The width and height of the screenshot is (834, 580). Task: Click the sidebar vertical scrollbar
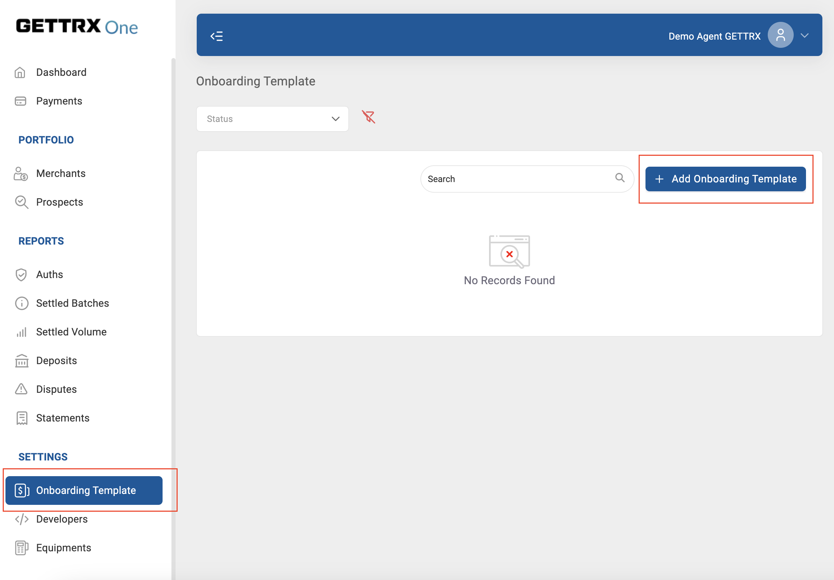click(x=173, y=291)
